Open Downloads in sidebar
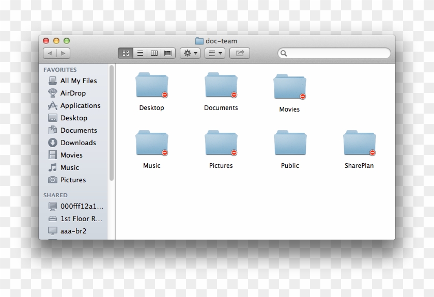 (73, 143)
